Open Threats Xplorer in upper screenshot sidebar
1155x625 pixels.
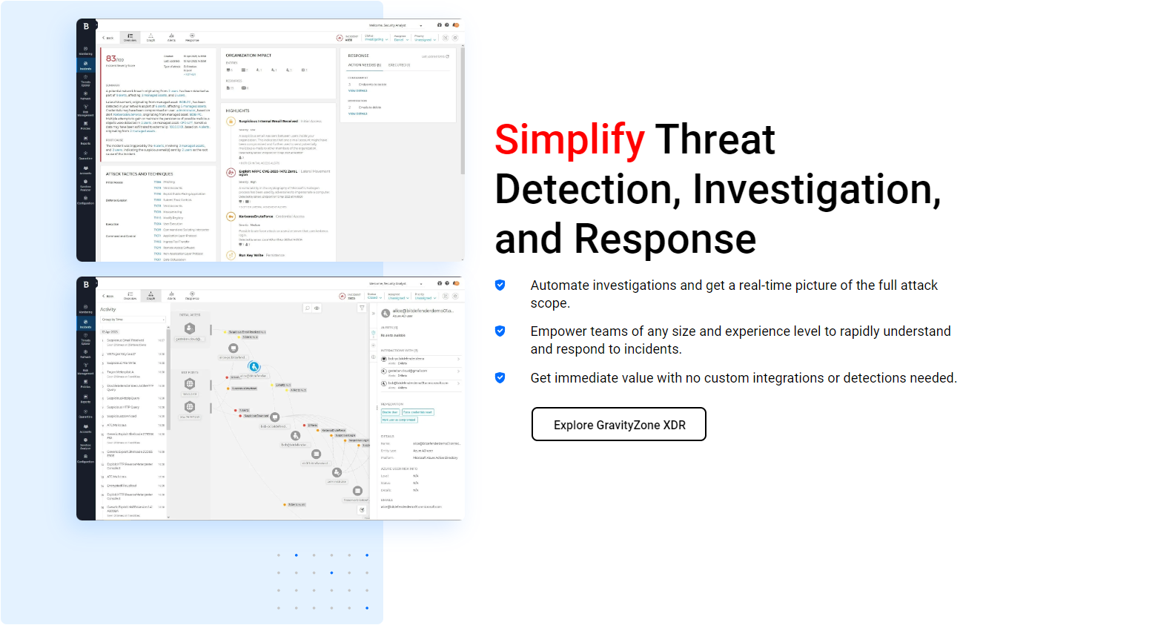pyautogui.click(x=86, y=81)
